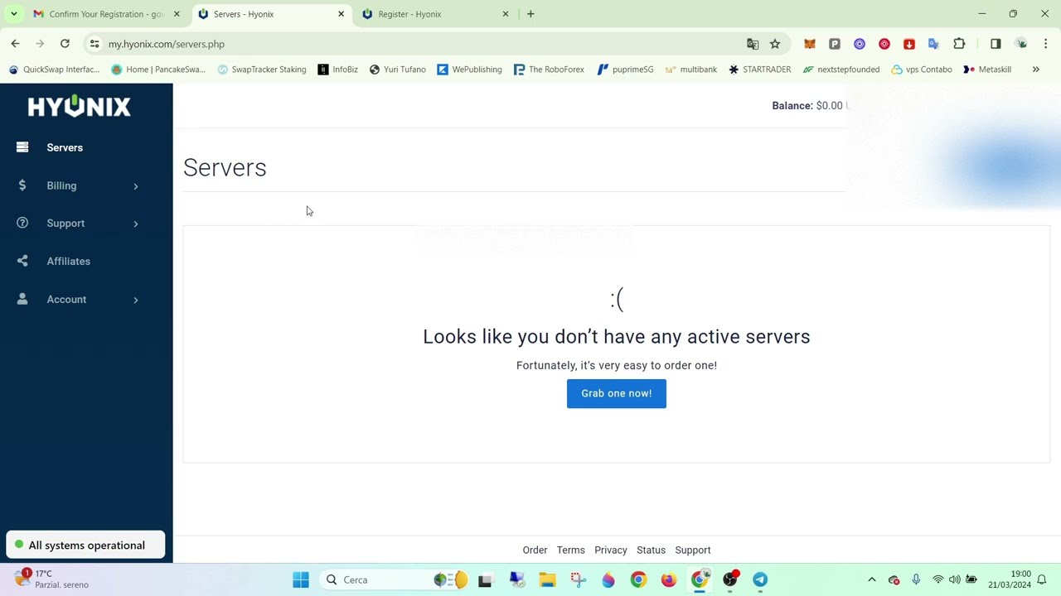
Task: Open the Servers sidebar item
Action: point(65,147)
